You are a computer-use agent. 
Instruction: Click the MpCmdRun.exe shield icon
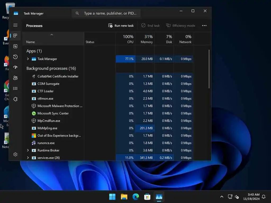(x=34, y=121)
